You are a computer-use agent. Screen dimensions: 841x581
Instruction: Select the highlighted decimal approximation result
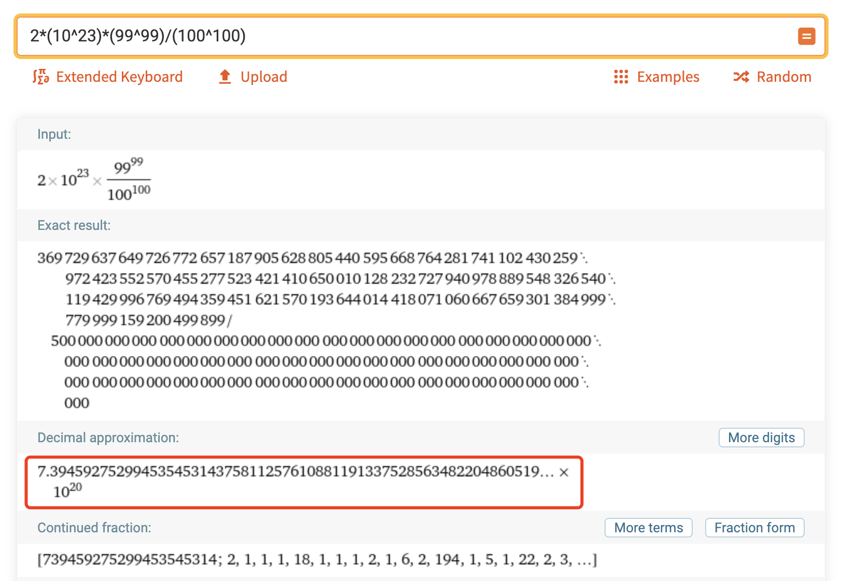(303, 482)
